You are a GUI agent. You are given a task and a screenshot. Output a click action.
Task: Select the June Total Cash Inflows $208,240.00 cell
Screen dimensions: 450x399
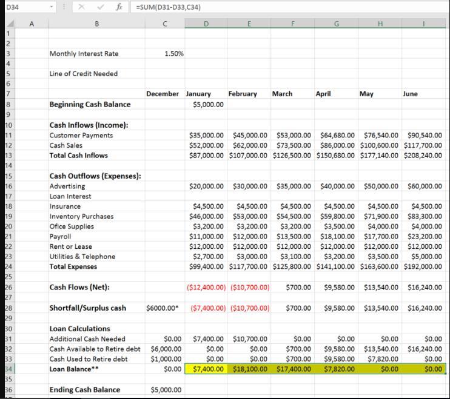(424, 156)
